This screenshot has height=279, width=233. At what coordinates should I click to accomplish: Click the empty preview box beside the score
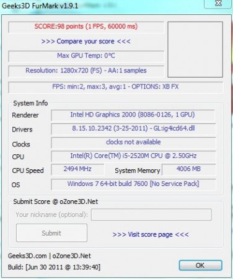tap(195, 50)
